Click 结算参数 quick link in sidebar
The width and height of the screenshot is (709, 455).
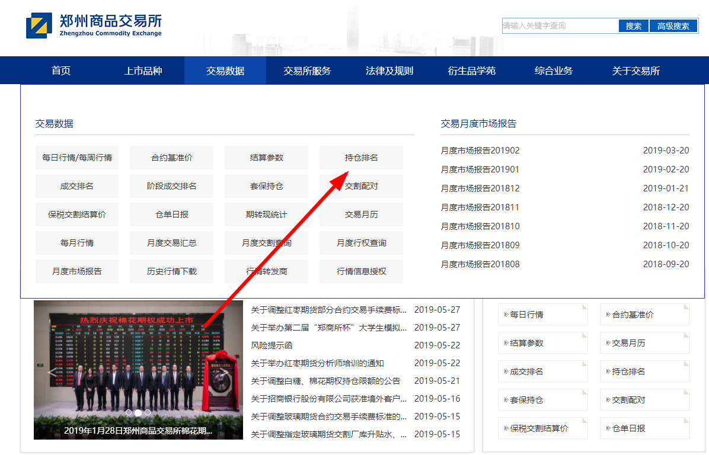tap(542, 343)
